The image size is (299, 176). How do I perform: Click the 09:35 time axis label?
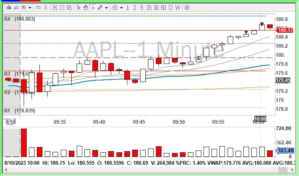[x=59, y=122]
